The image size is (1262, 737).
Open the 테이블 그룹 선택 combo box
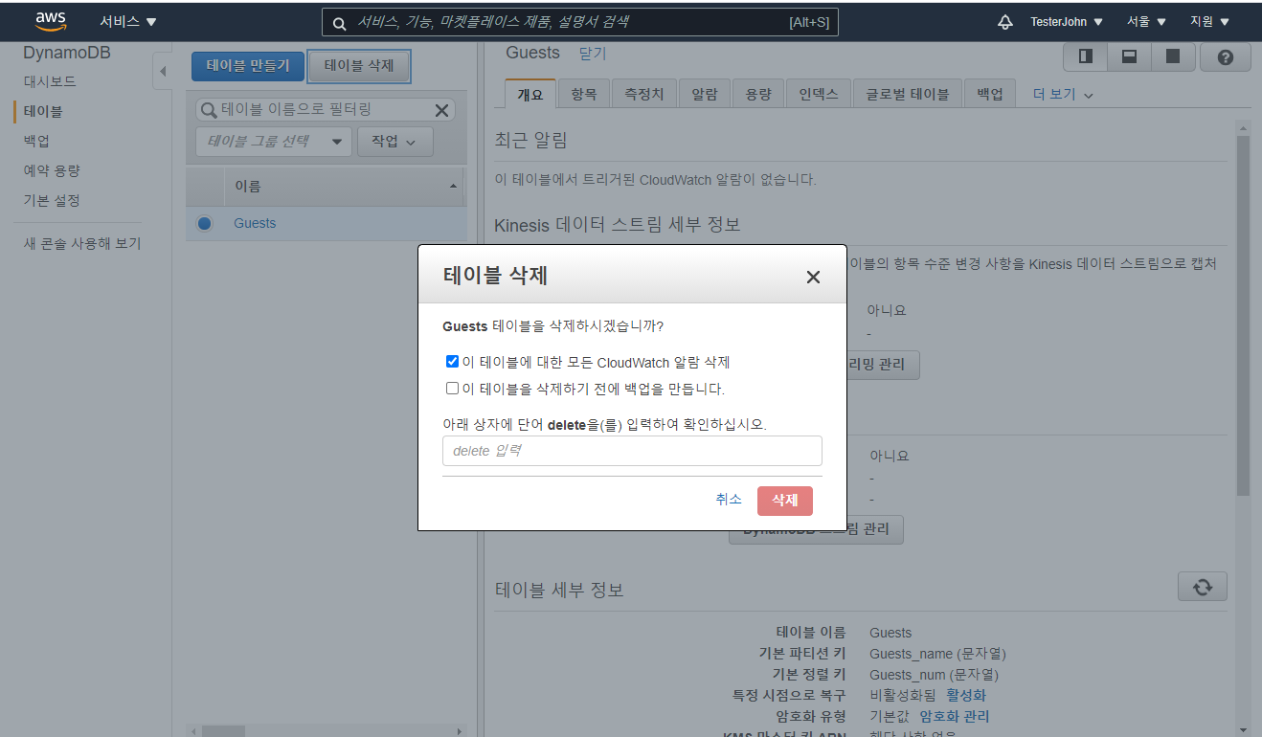[274, 142]
